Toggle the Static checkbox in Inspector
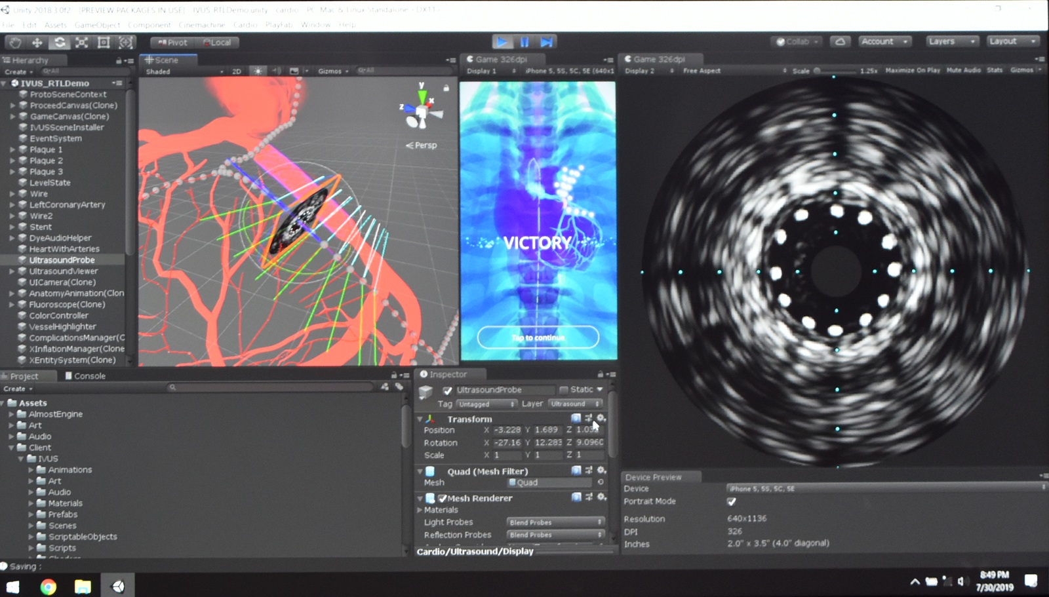Image resolution: width=1049 pixels, height=597 pixels. (564, 389)
